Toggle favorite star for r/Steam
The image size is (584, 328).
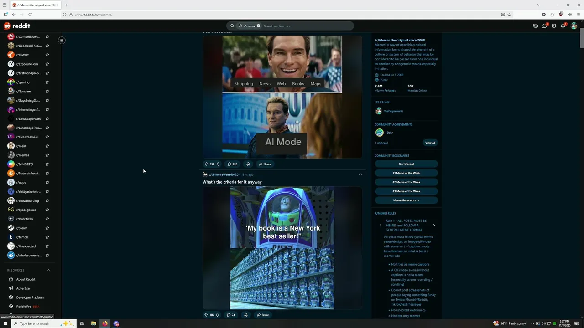pos(47,228)
